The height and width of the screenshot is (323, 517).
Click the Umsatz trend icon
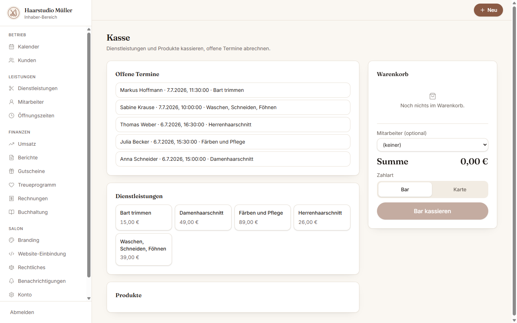click(x=11, y=144)
